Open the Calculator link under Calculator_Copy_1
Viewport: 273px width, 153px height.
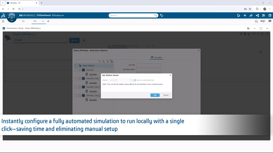pos(93,91)
